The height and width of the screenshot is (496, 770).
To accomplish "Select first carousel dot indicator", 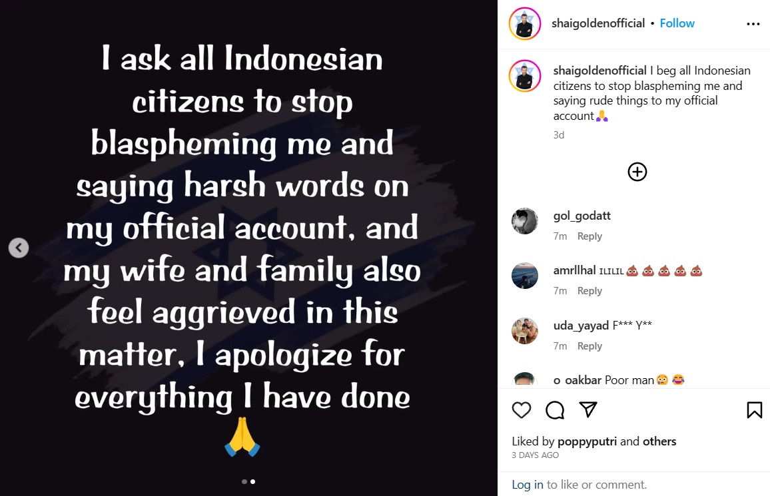I will point(244,482).
